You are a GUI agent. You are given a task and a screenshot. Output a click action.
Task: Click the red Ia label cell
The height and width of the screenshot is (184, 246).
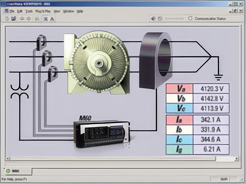[179, 120]
